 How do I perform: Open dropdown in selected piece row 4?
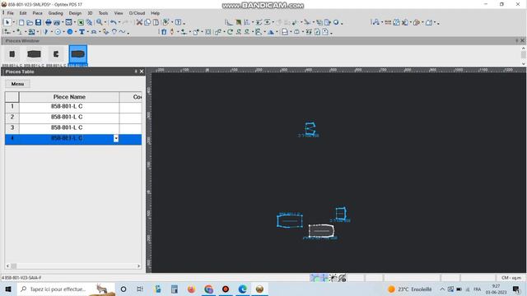click(116, 138)
